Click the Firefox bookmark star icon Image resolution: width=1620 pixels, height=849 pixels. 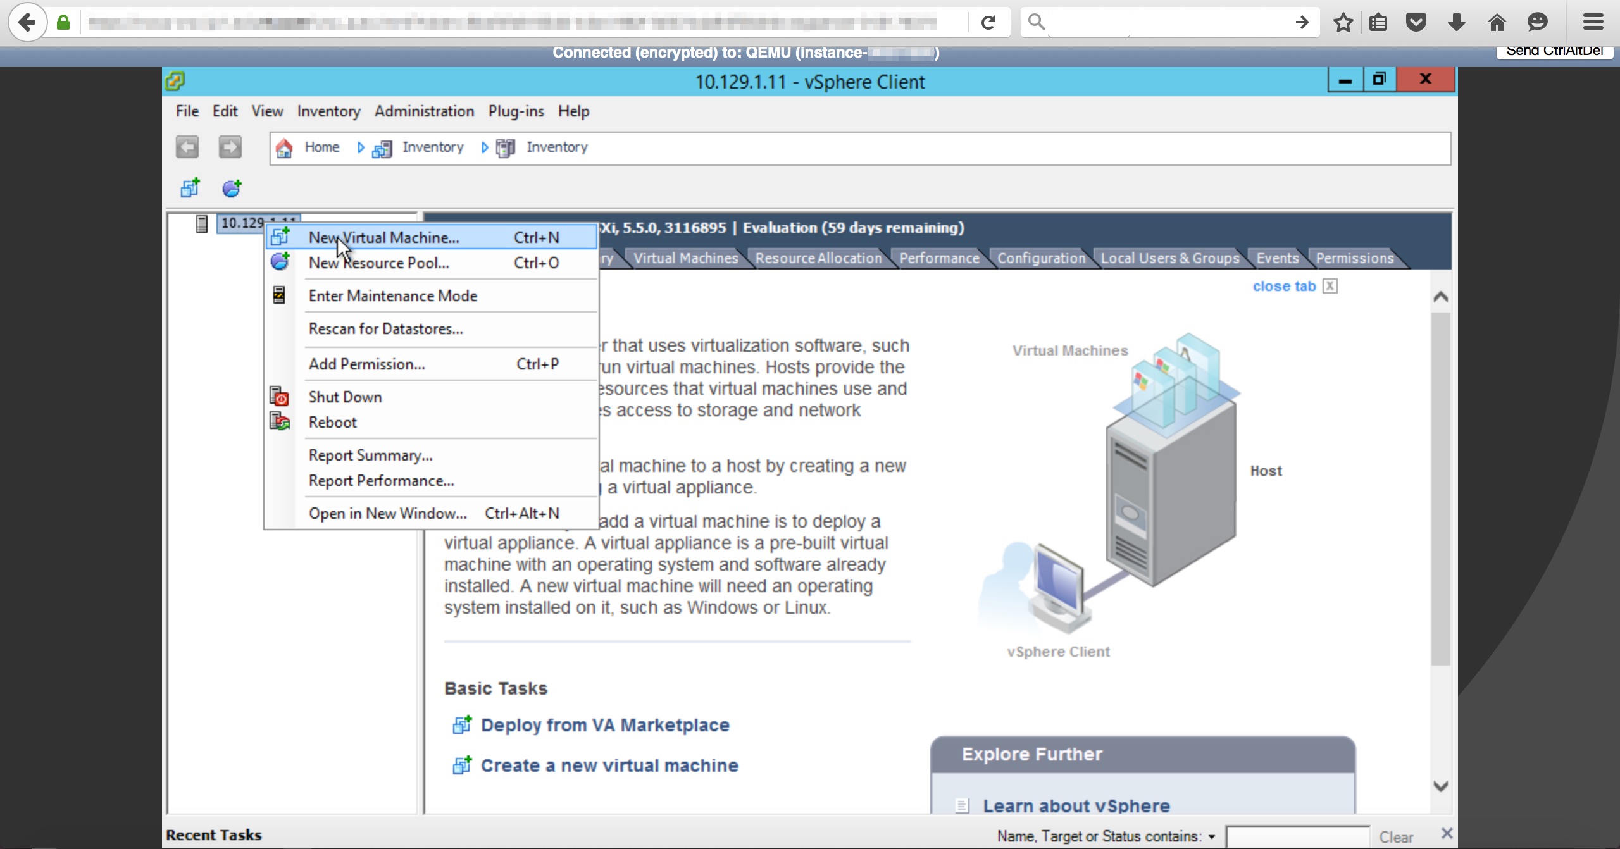point(1343,23)
